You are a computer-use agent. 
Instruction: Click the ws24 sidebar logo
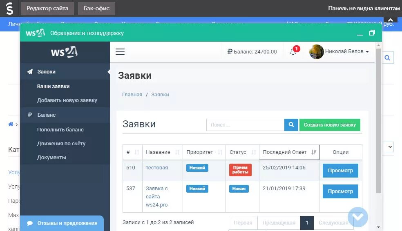click(x=65, y=52)
